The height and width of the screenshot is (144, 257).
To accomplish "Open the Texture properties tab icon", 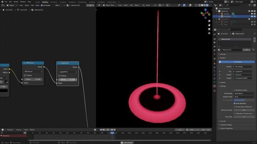I will (214, 91).
